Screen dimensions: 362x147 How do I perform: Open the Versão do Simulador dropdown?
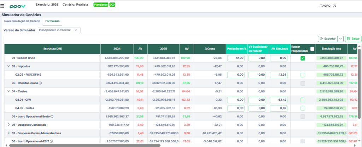(x=59, y=30)
